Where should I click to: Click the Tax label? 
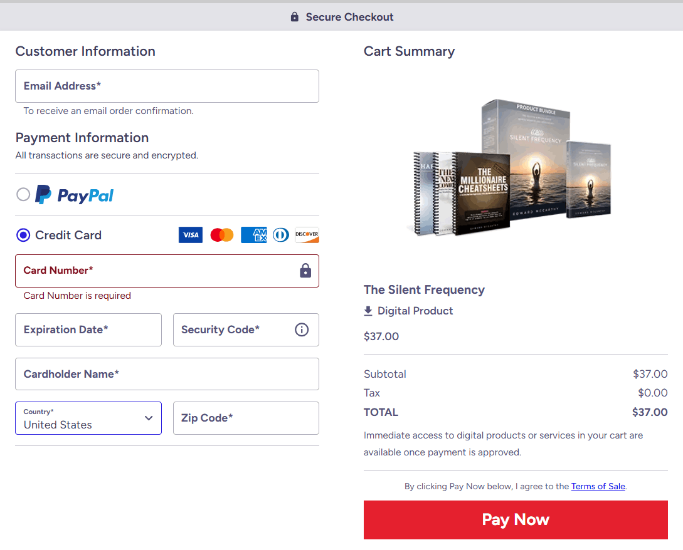[x=371, y=393]
